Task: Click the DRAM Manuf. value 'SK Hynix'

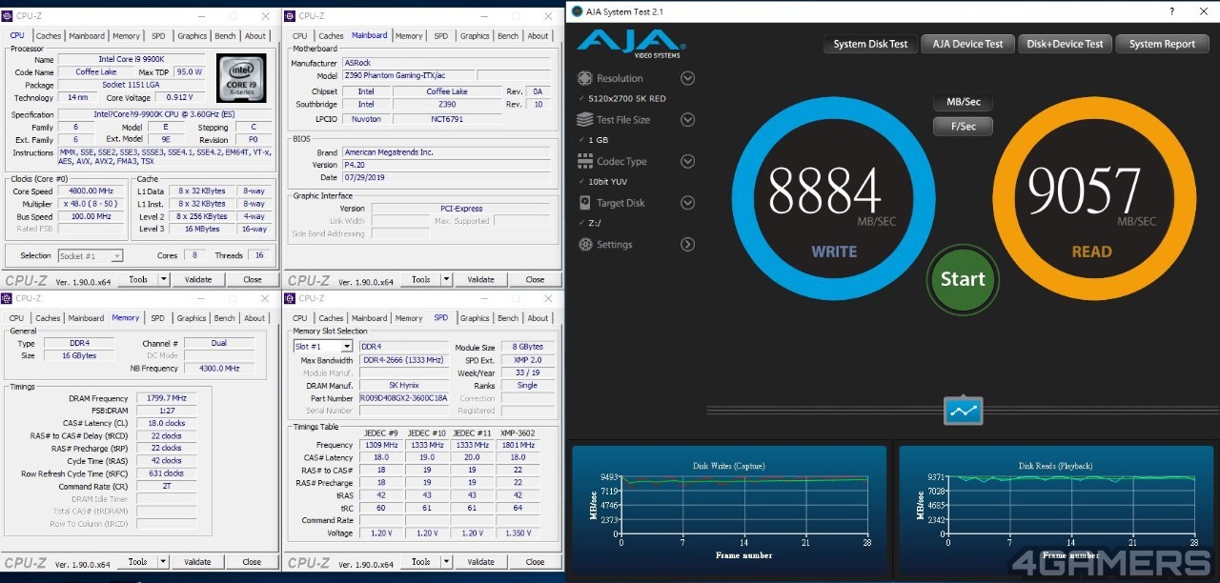Action: coord(404,386)
